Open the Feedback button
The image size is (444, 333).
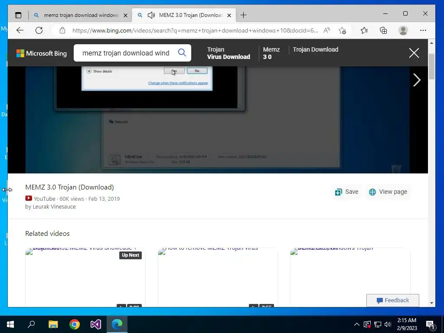pyautogui.click(x=392, y=300)
